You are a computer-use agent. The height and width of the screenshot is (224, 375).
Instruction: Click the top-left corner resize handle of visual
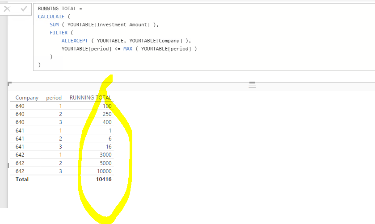(x=9, y=83)
